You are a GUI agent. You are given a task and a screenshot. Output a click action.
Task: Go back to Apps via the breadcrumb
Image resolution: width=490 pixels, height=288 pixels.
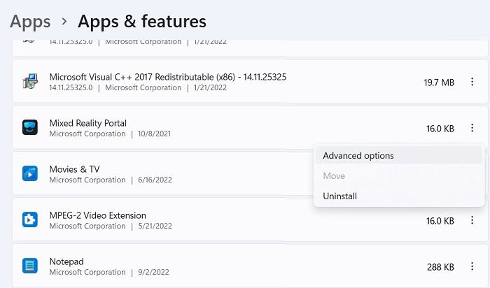click(30, 21)
